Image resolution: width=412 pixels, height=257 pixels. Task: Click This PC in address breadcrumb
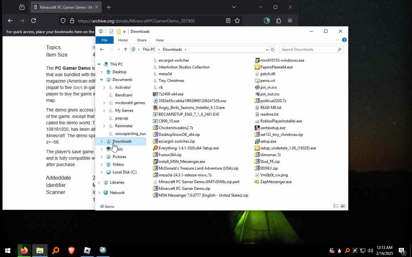(x=149, y=49)
